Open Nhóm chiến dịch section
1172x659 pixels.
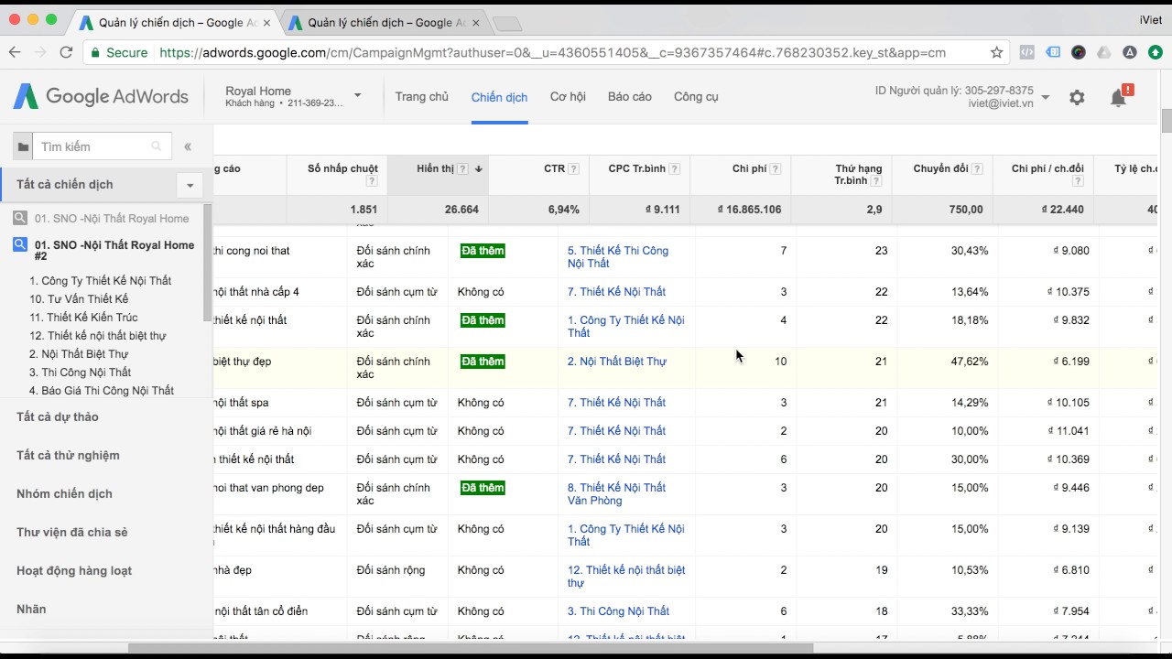pos(64,493)
